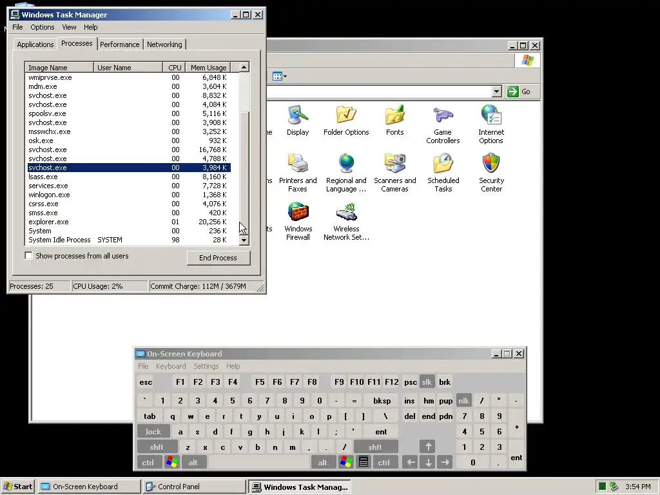Open Scanners and Cameras icon
The width and height of the screenshot is (660, 495).
click(x=394, y=173)
